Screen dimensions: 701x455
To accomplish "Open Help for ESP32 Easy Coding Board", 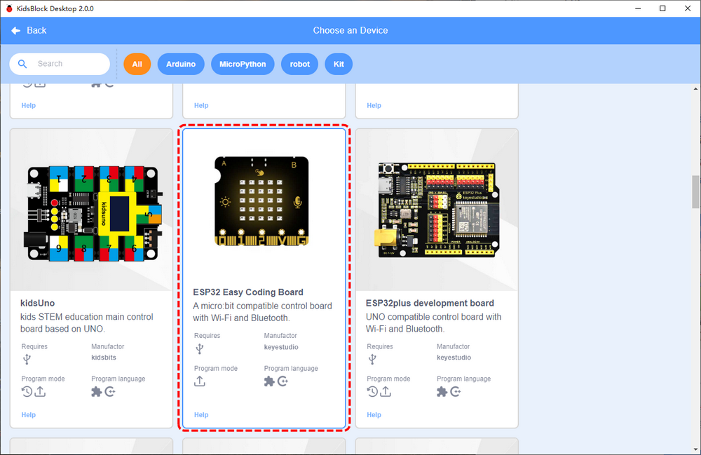I will [x=201, y=415].
